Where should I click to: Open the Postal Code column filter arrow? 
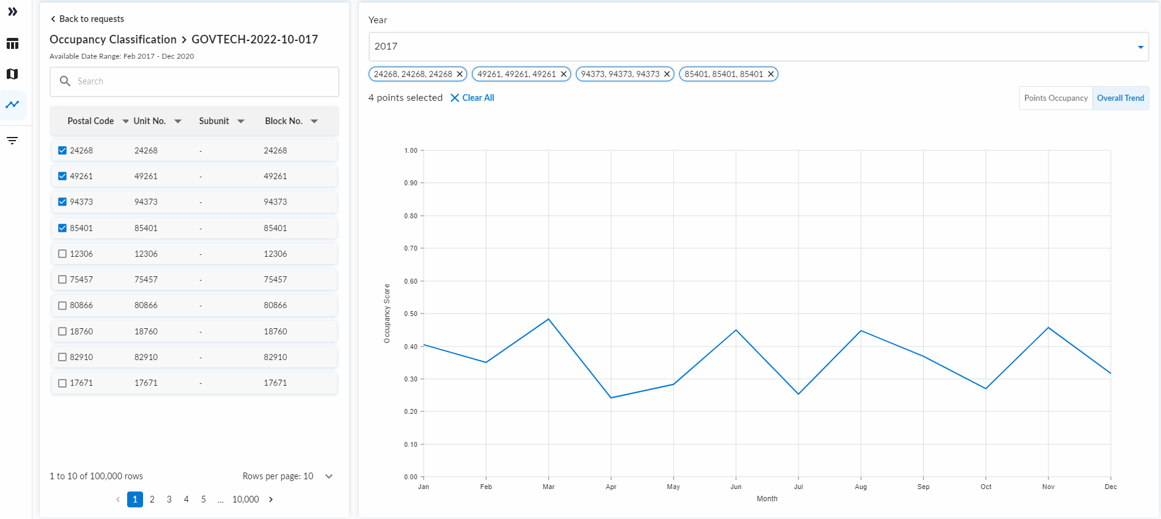click(126, 121)
